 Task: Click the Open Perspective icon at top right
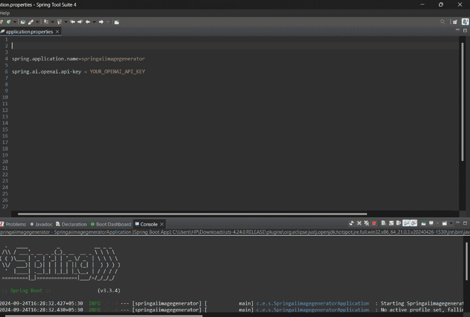[455, 22]
